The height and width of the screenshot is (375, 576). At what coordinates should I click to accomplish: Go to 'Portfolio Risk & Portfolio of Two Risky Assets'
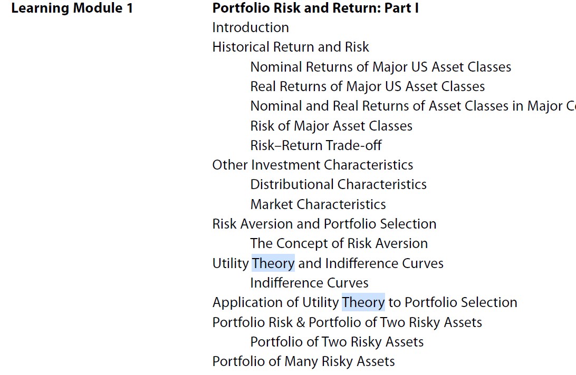347,322
